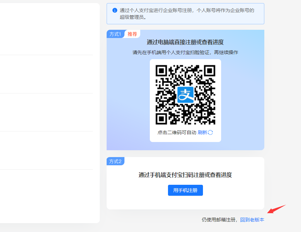Click the face verification instruction text
Image resolution: width=301 pixels, height=232 pixels.
pyautogui.click(x=185, y=52)
